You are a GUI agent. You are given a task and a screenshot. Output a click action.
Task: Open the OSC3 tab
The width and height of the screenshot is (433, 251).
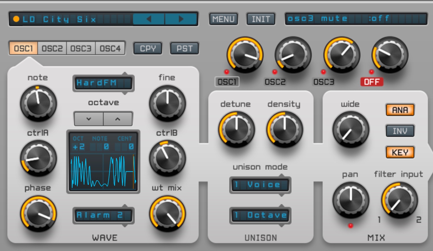[x=81, y=48]
